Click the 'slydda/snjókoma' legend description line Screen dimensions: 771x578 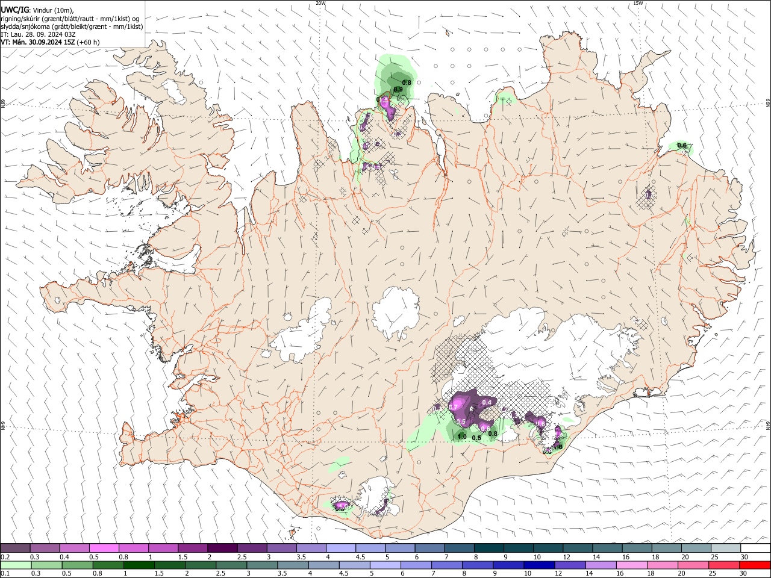pos(72,26)
